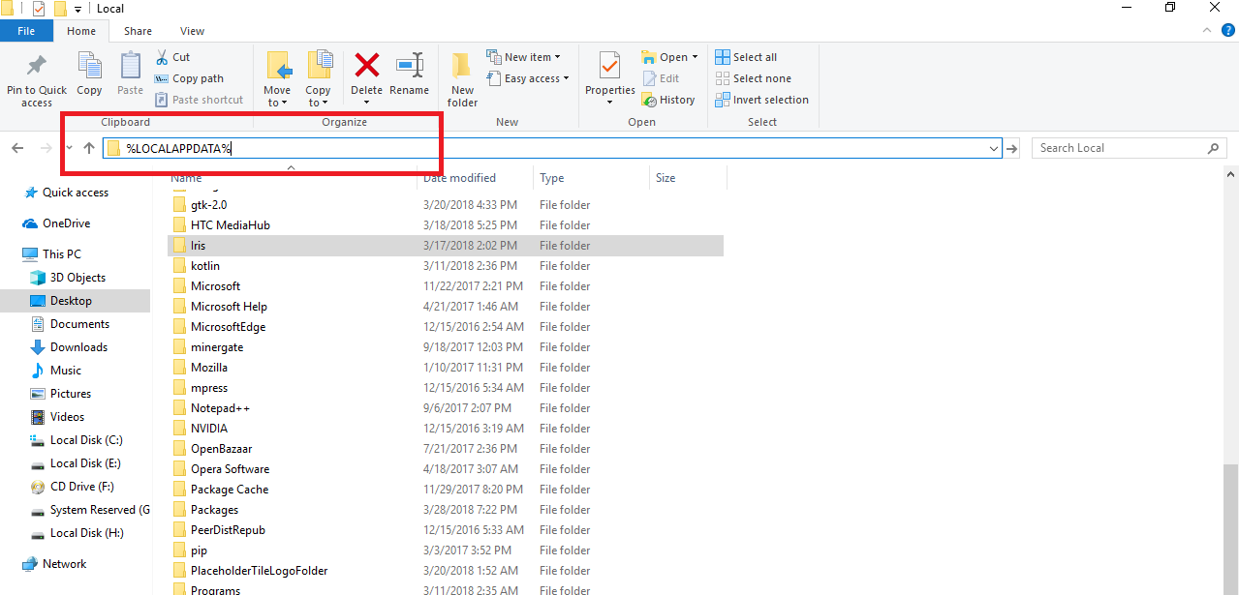Expand the Delete dropdown arrow
The height and width of the screenshot is (595, 1239).
coord(367,103)
